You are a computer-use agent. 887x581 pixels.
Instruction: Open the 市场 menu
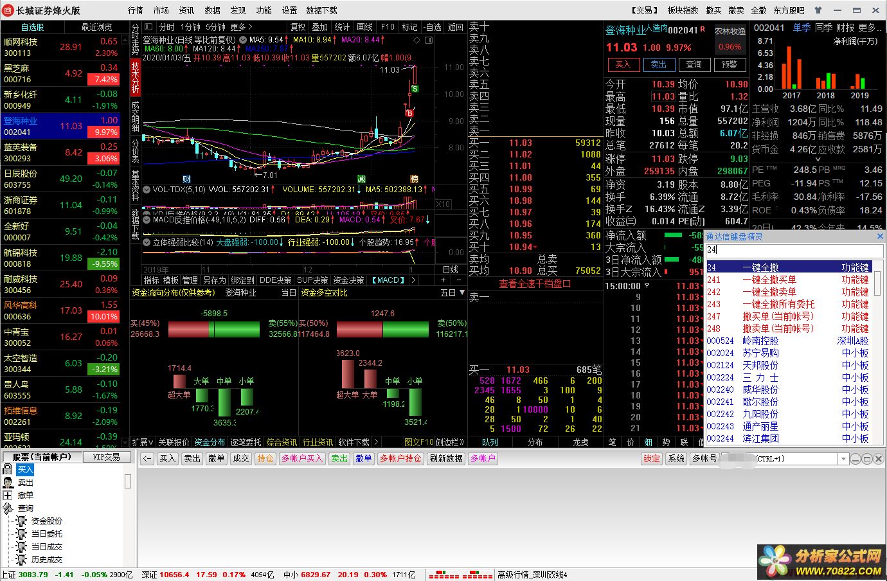click(x=161, y=10)
